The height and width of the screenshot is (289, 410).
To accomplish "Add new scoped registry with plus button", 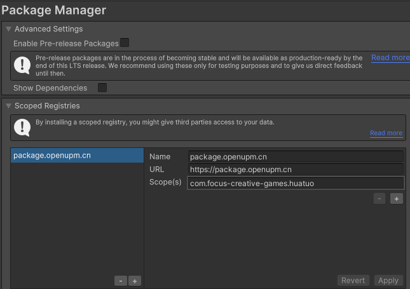I will click(x=135, y=281).
